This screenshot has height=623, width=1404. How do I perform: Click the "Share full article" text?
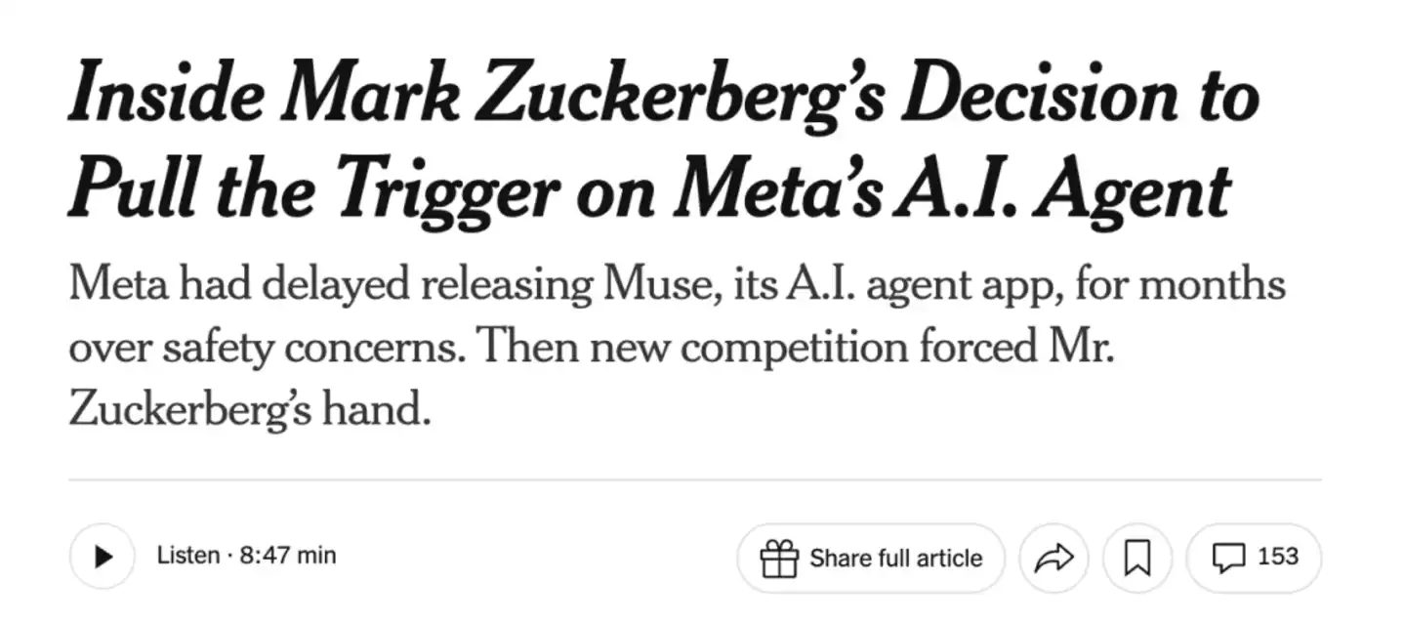[x=895, y=559]
